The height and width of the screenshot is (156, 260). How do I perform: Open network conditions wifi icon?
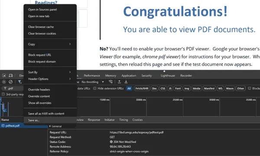click(110, 82)
